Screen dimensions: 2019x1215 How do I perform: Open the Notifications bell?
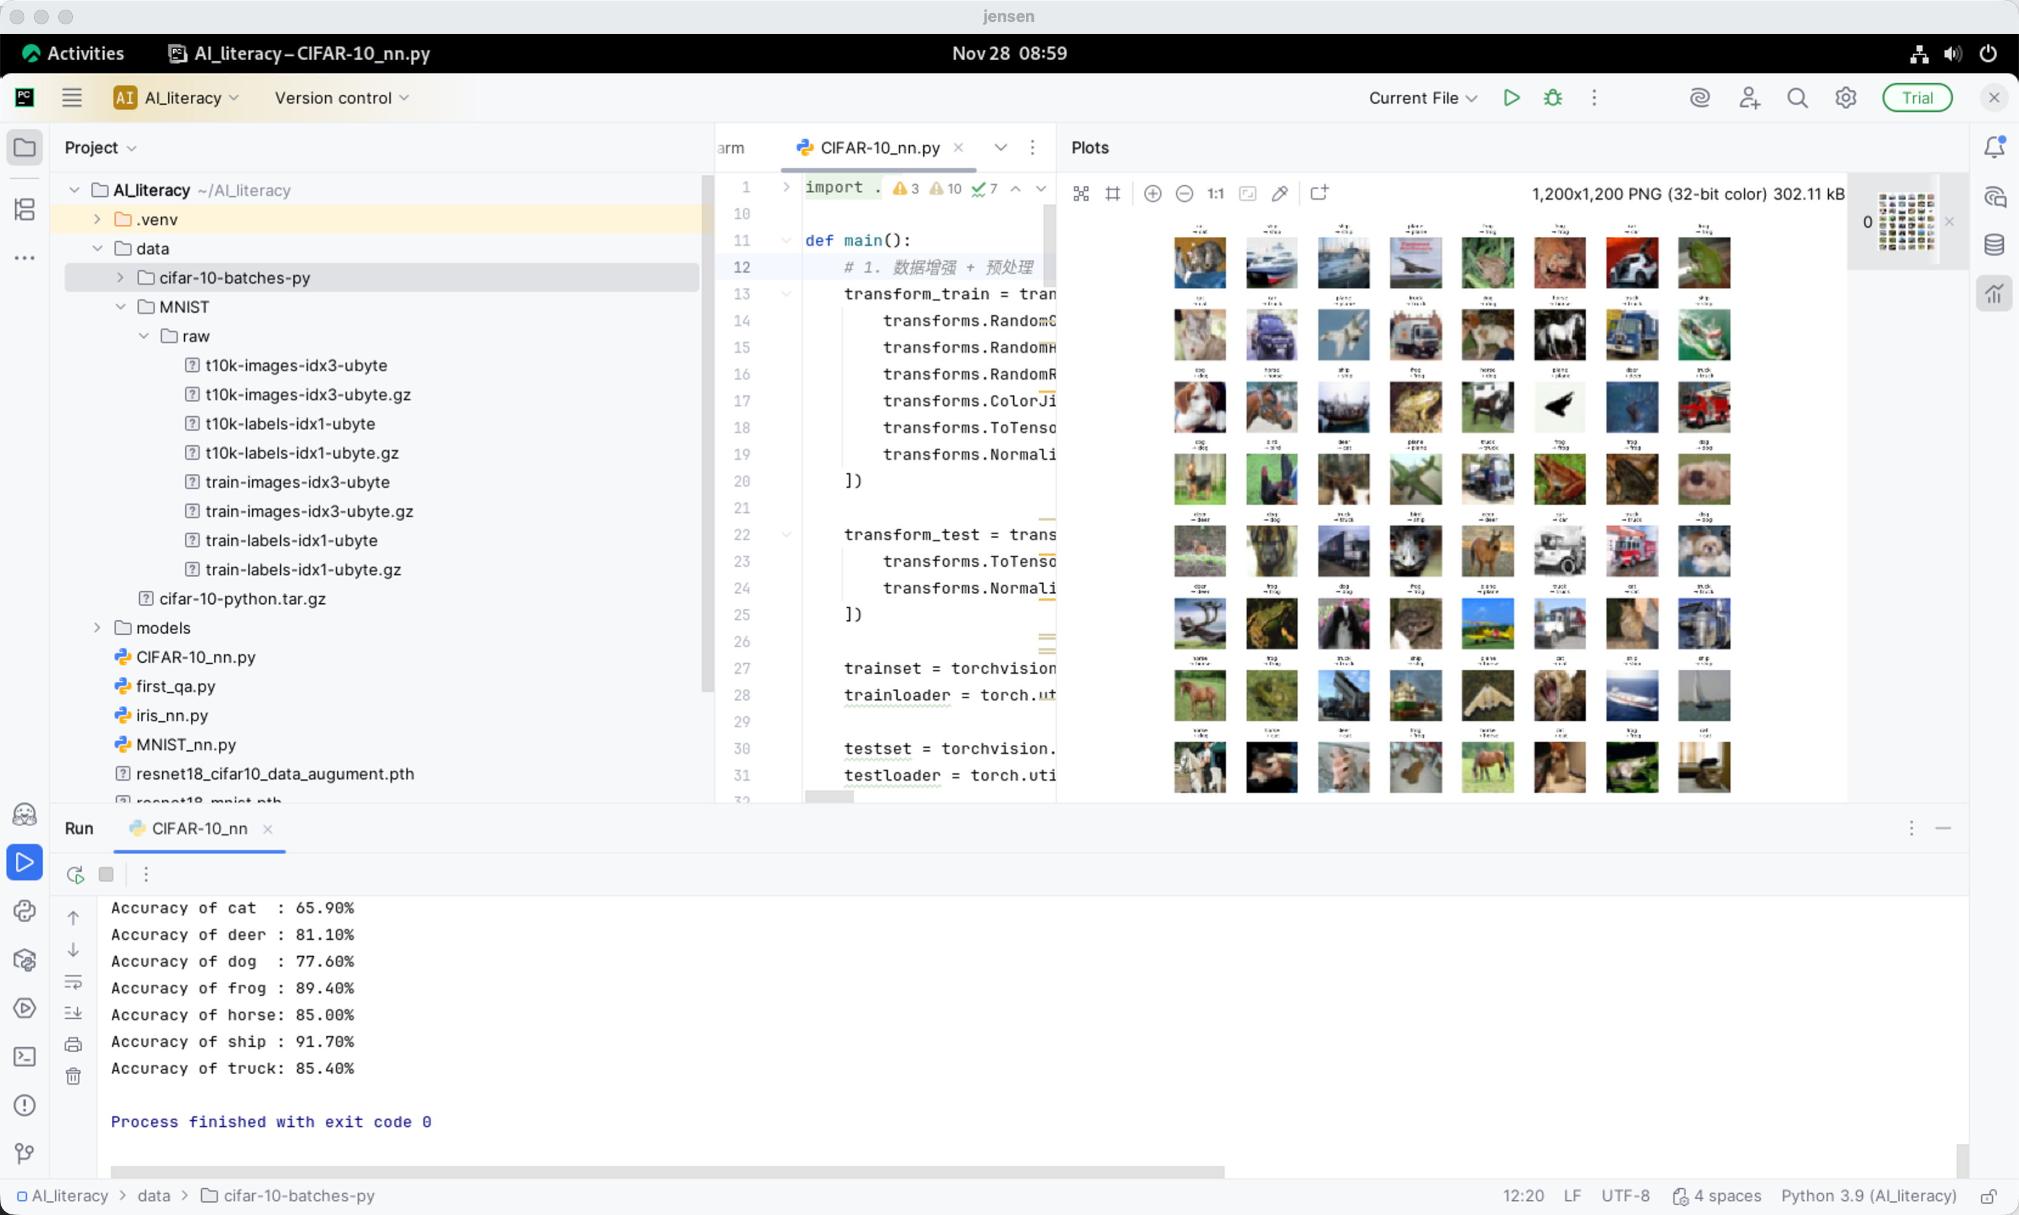click(1993, 148)
